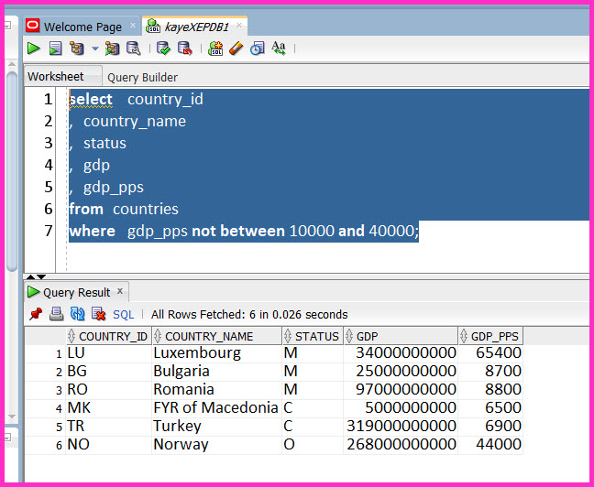Switch to the Query Builder tab

tap(142, 77)
